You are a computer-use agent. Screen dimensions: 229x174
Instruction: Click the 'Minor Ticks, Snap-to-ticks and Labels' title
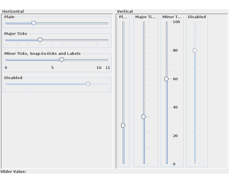point(43,53)
